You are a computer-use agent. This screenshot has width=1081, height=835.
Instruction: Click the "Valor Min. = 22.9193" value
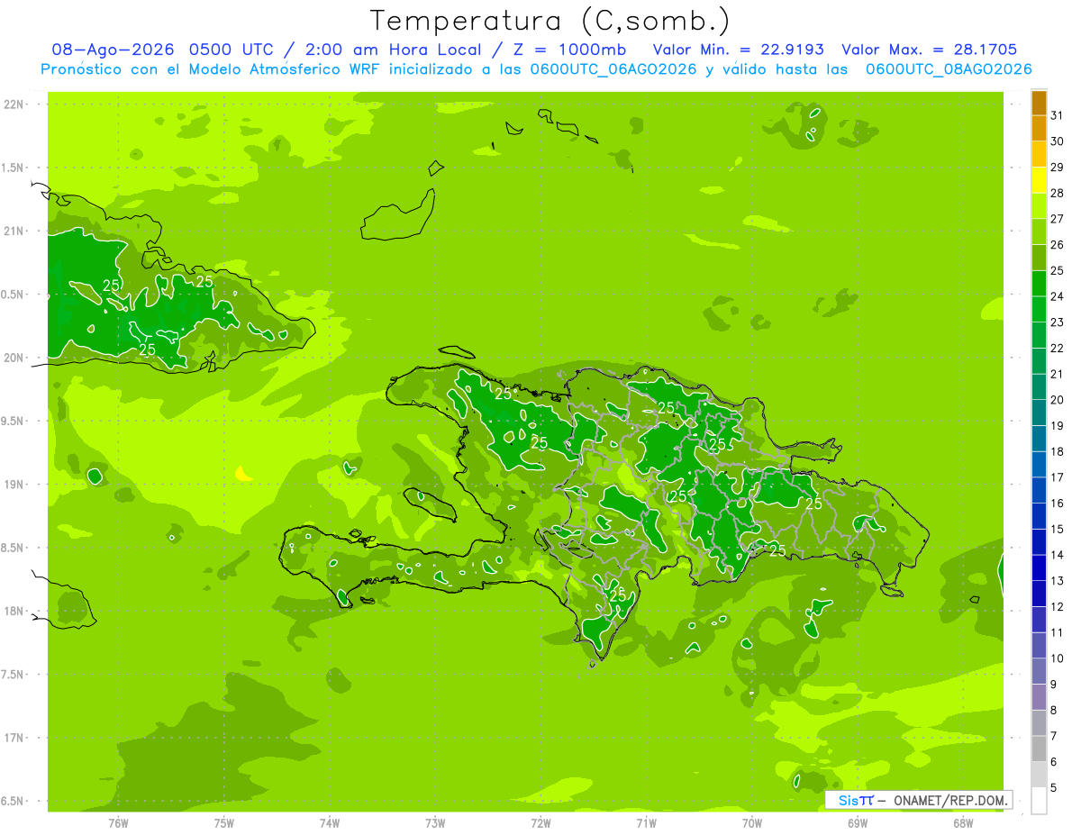pos(738,50)
